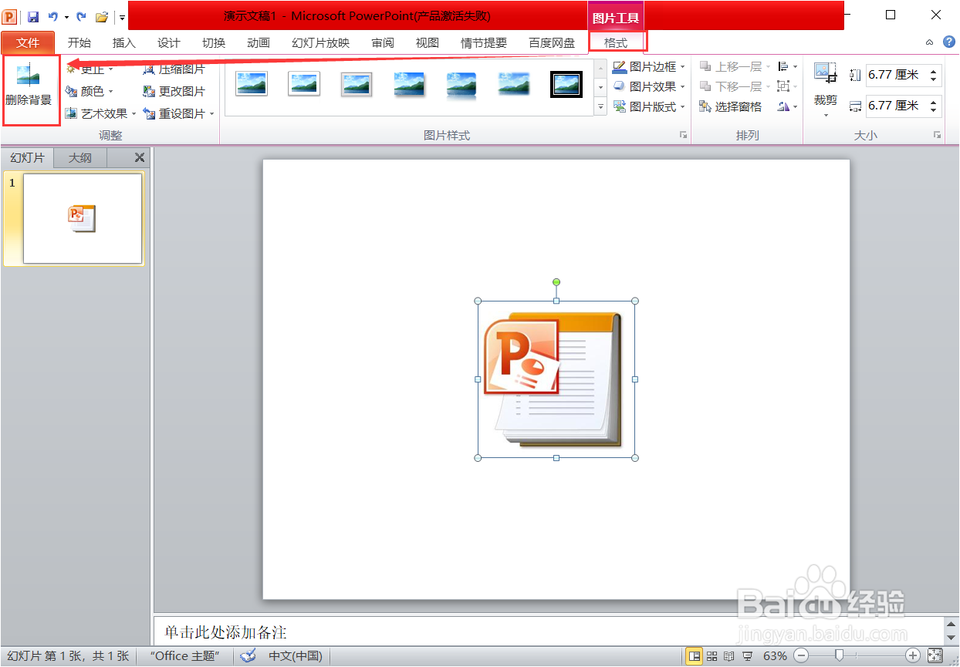Image resolution: width=960 pixels, height=667 pixels.
Task: Click the zoom slider handle
Action: 839,655
